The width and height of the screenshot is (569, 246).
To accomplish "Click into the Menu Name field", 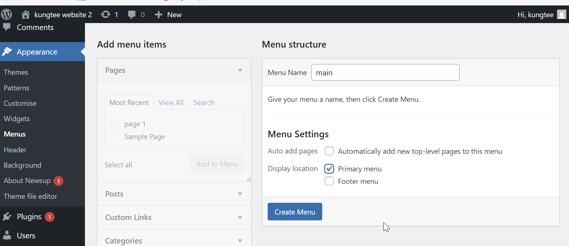I will (385, 72).
